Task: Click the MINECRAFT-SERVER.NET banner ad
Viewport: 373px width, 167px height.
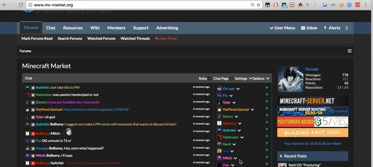Action: click(x=312, y=101)
